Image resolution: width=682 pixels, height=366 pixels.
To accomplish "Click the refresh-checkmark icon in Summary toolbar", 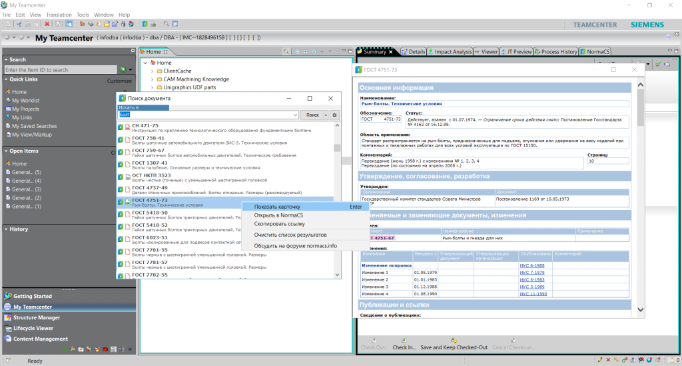I will click(659, 64).
